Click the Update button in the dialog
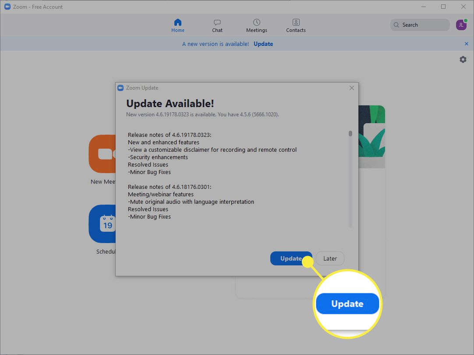474x355 pixels. (291, 258)
